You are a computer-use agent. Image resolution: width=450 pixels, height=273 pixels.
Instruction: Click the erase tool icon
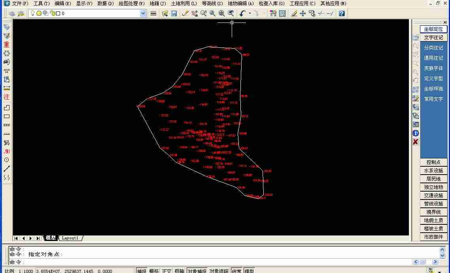(293, 13)
